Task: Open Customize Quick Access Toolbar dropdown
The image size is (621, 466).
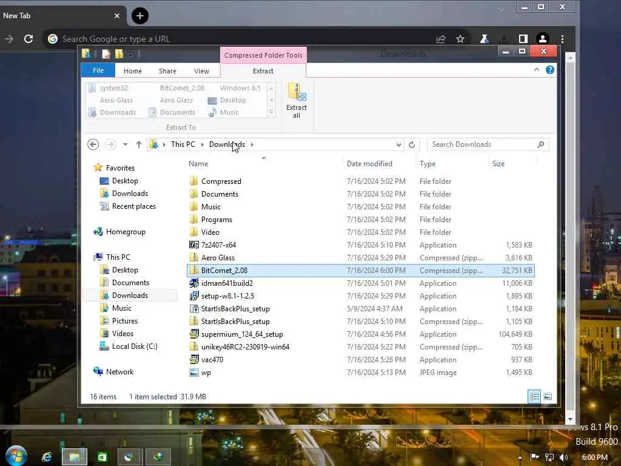Action: (x=131, y=54)
